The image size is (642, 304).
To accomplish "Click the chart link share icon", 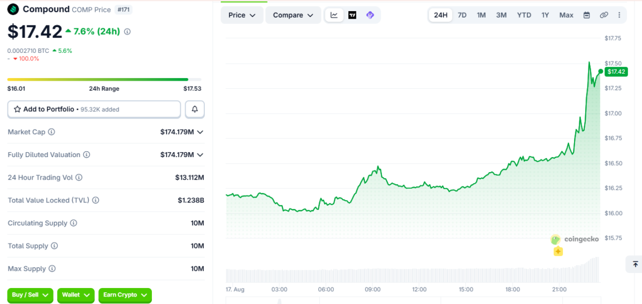I will 604,15.
